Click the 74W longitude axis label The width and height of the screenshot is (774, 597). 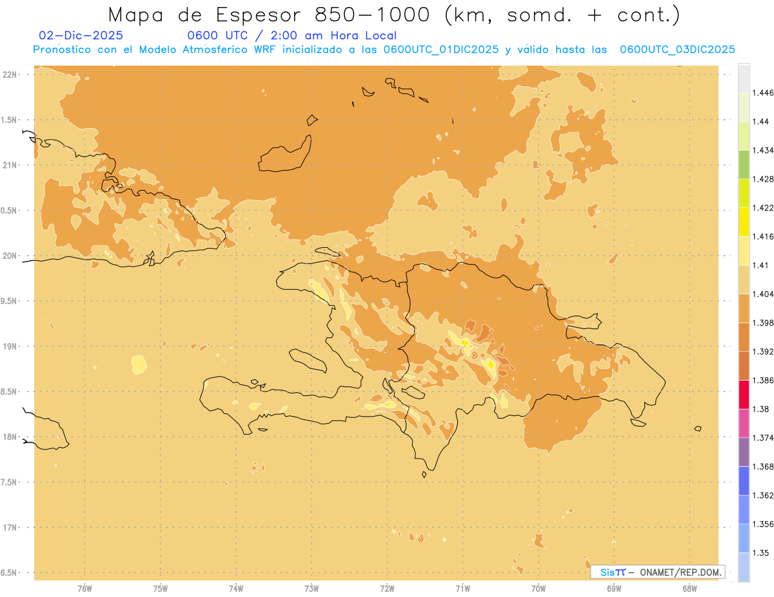pos(236,588)
